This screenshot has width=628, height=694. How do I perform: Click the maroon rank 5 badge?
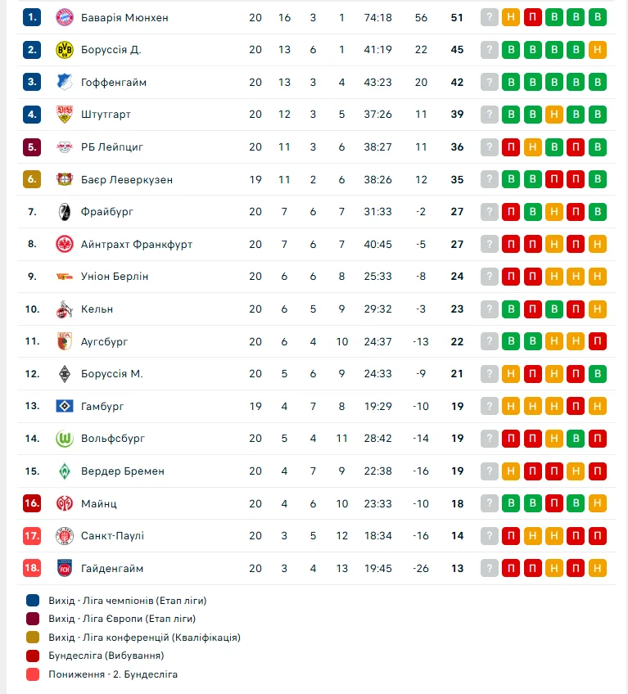tap(32, 147)
